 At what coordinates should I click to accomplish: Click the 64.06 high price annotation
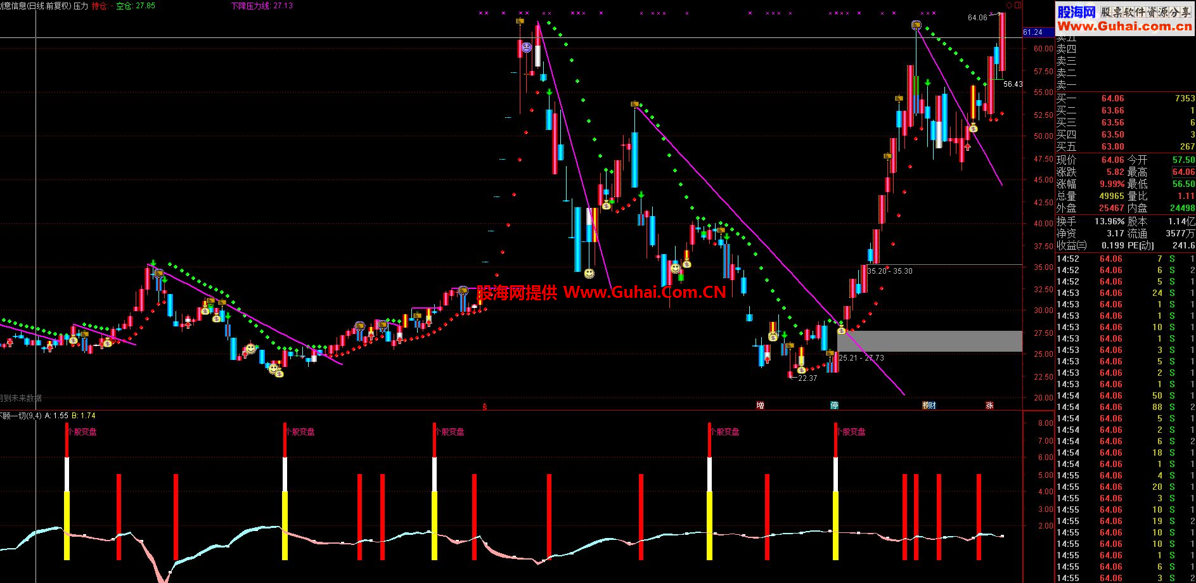(977, 18)
